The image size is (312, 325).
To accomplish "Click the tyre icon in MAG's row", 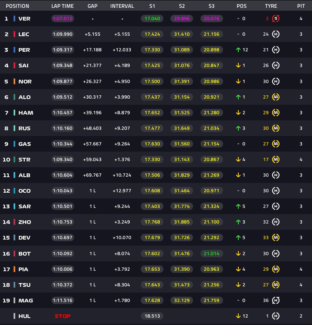I will 276,300.
